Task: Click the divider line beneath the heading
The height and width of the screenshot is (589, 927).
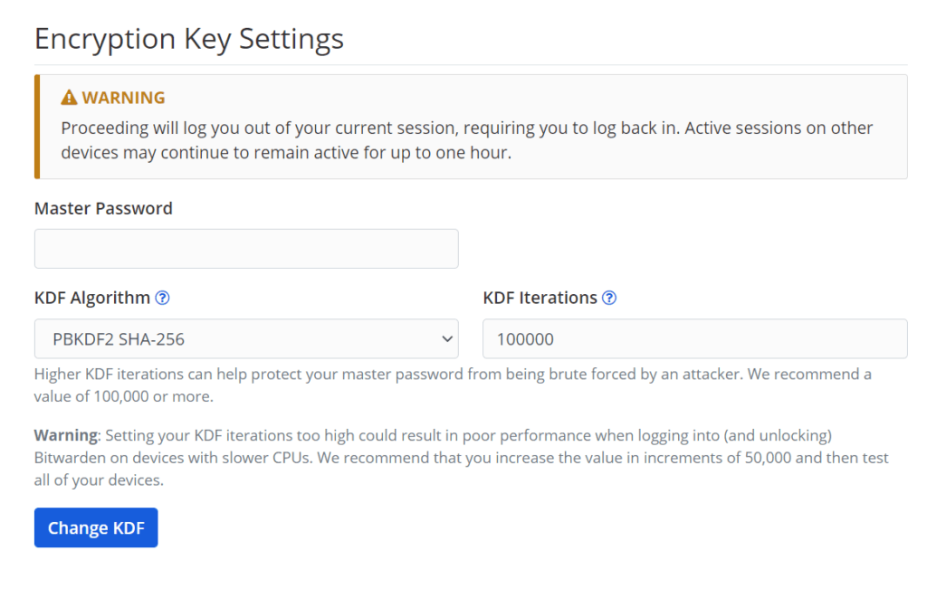Action: click(x=471, y=64)
